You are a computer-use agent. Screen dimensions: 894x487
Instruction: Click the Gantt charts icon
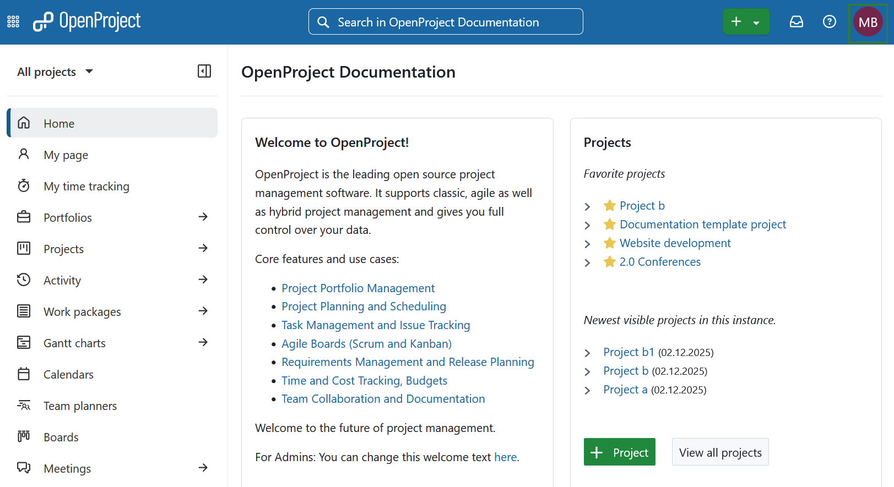coord(24,342)
